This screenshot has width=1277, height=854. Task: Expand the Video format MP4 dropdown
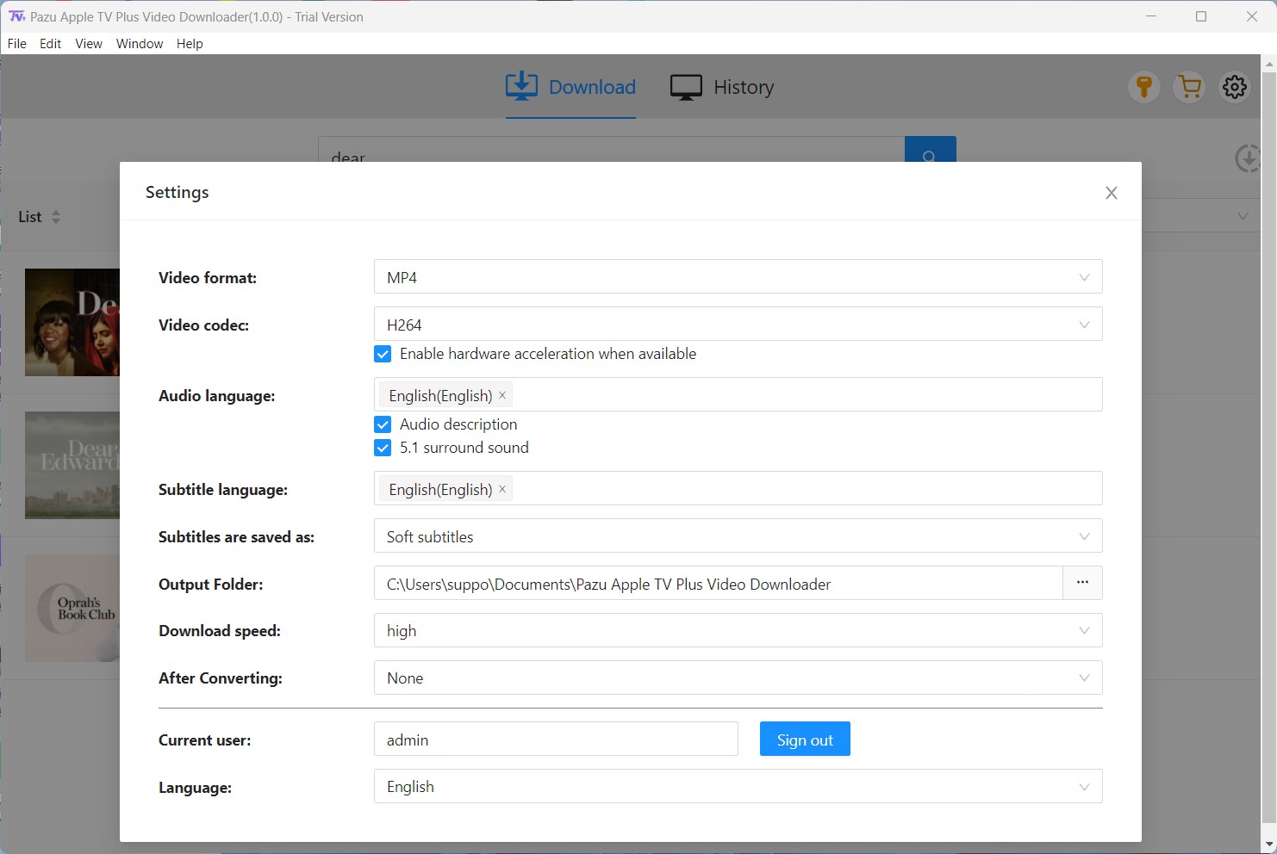click(x=738, y=277)
